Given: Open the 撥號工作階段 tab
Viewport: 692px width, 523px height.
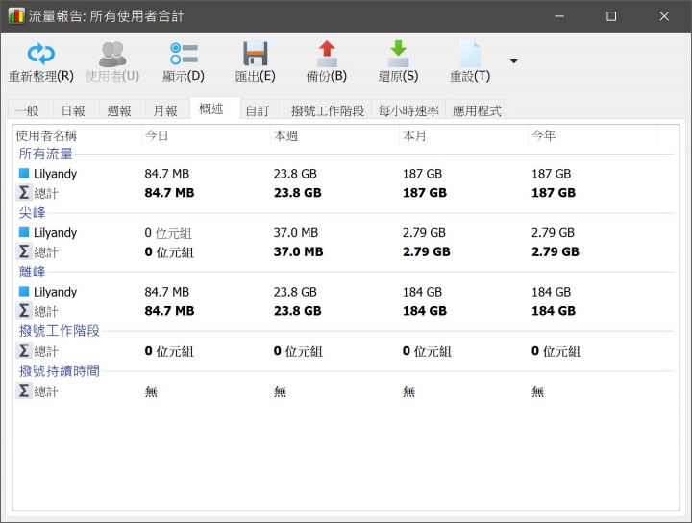Looking at the screenshot, I should (328, 110).
